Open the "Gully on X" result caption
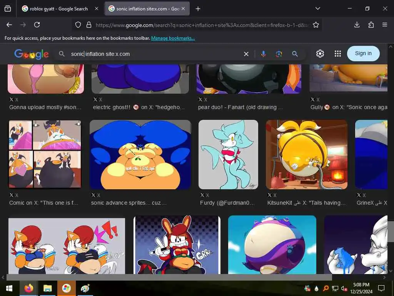394x296 pixels. [349, 107]
